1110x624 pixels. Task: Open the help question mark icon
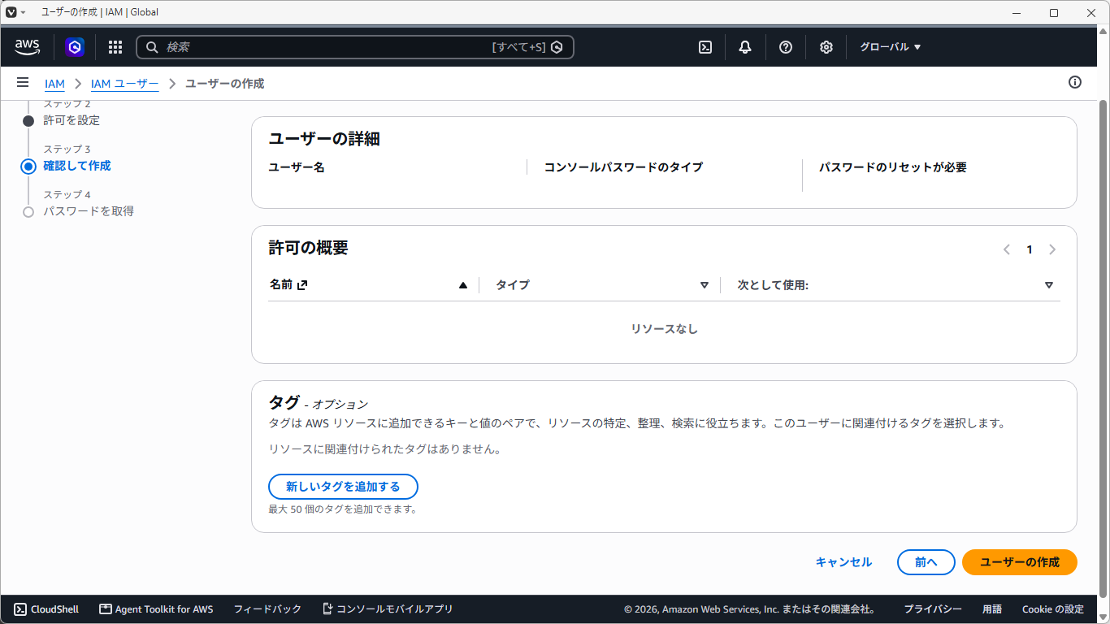coord(786,47)
